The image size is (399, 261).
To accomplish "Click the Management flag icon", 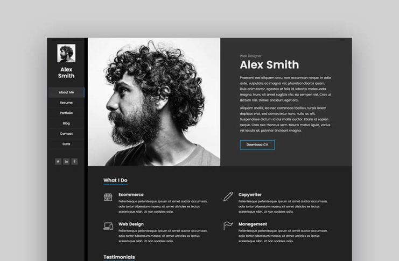I will coord(228,226).
